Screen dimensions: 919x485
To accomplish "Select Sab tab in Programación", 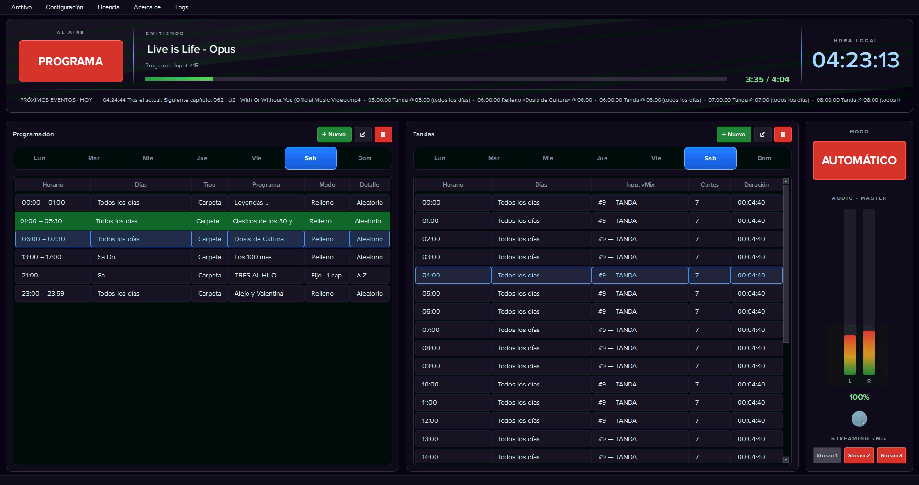I will point(311,158).
